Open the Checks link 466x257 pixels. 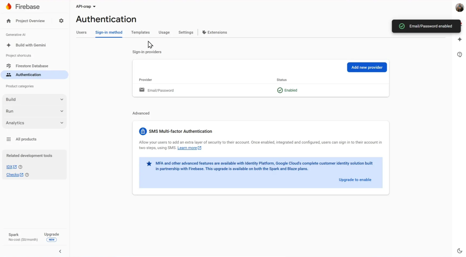pyautogui.click(x=15, y=175)
